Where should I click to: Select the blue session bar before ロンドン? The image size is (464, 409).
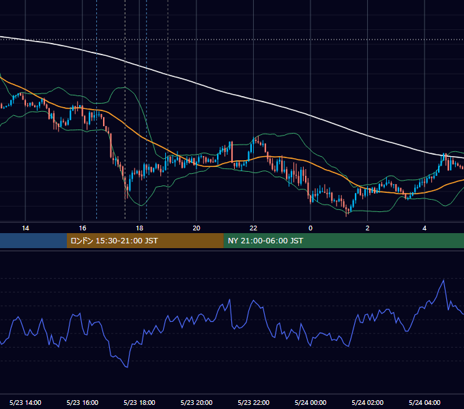33,241
